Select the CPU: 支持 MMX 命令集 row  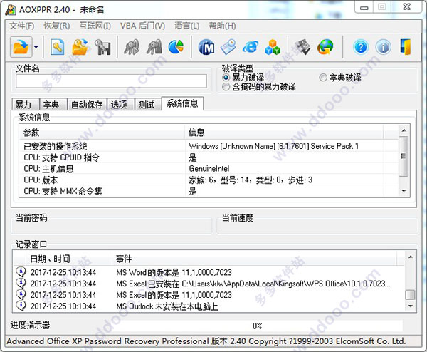click(x=209, y=191)
